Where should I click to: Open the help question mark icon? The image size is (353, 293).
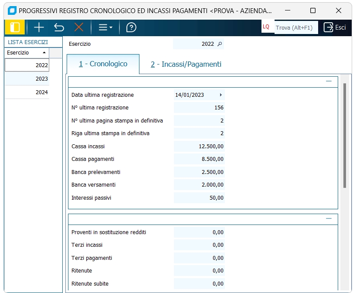tap(131, 27)
